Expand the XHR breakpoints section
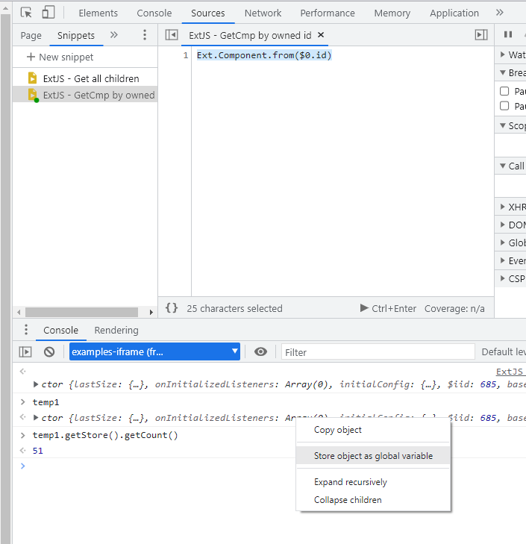The height and width of the screenshot is (544, 526). [x=502, y=207]
